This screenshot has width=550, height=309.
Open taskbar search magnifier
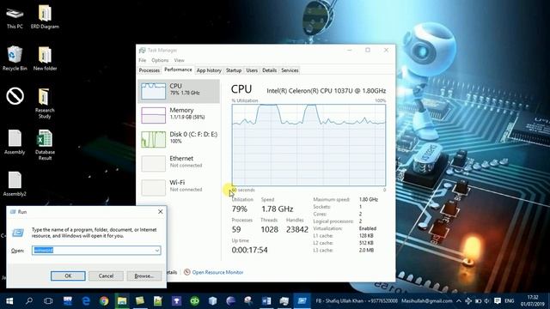coord(29,301)
